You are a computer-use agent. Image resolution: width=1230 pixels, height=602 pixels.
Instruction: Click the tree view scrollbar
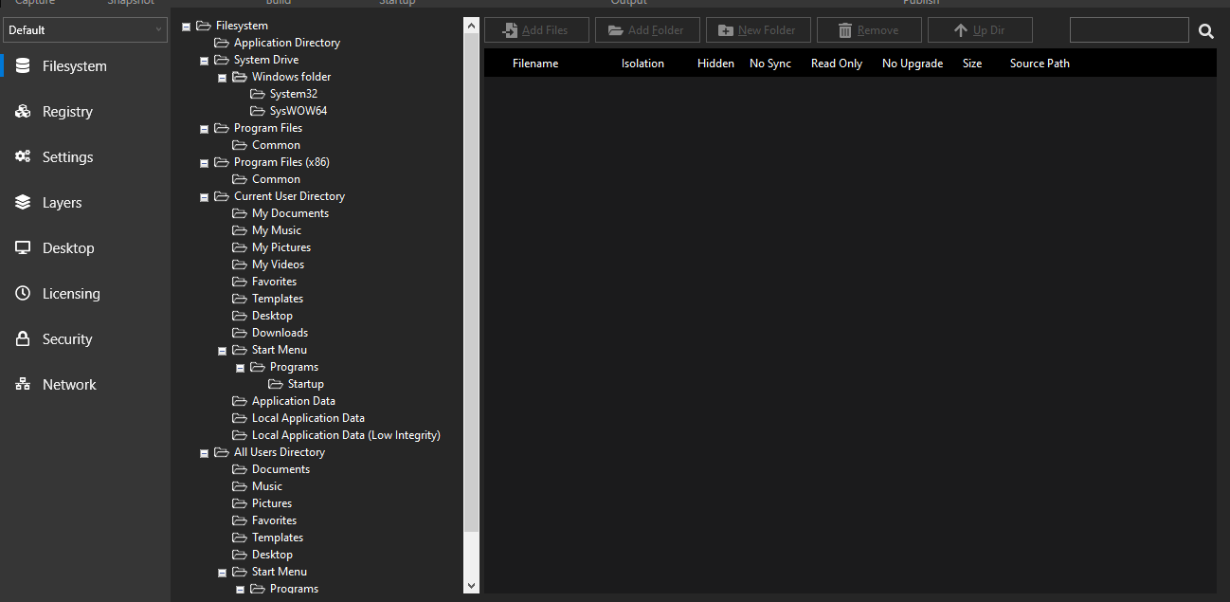pos(471,284)
